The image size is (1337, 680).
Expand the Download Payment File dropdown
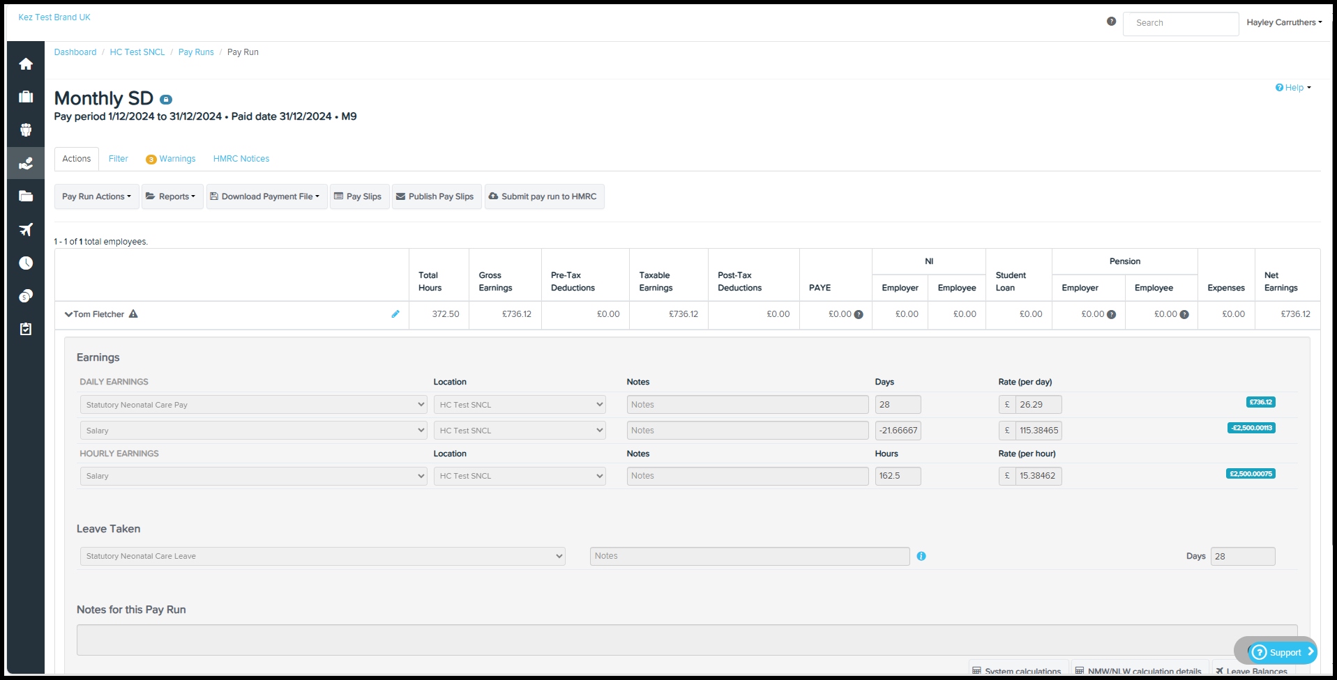pyautogui.click(x=266, y=196)
